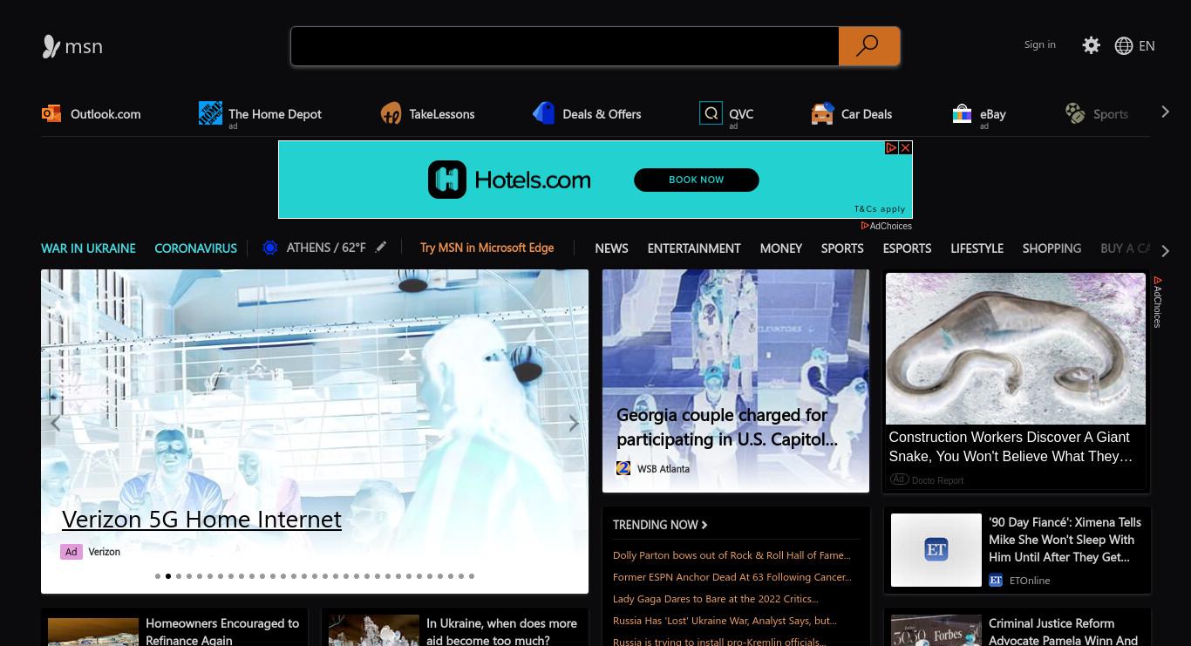Click the web search input field
Image resolution: width=1191 pixels, height=646 pixels.
pyautogui.click(x=565, y=46)
